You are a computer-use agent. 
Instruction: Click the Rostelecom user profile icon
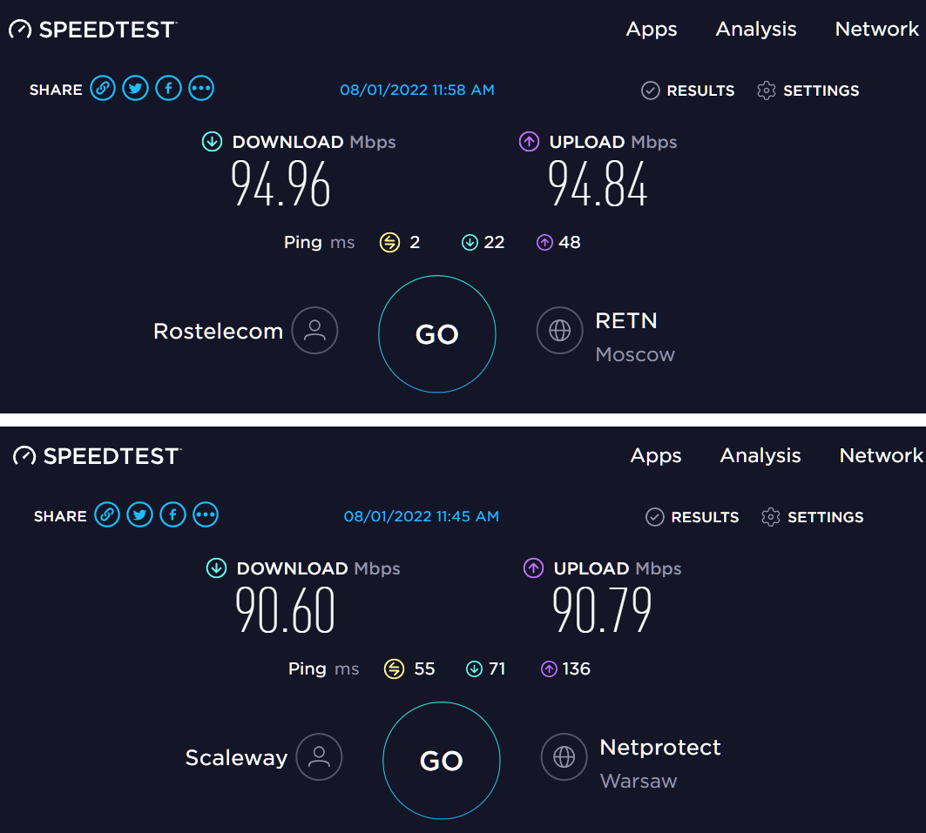pos(314,331)
